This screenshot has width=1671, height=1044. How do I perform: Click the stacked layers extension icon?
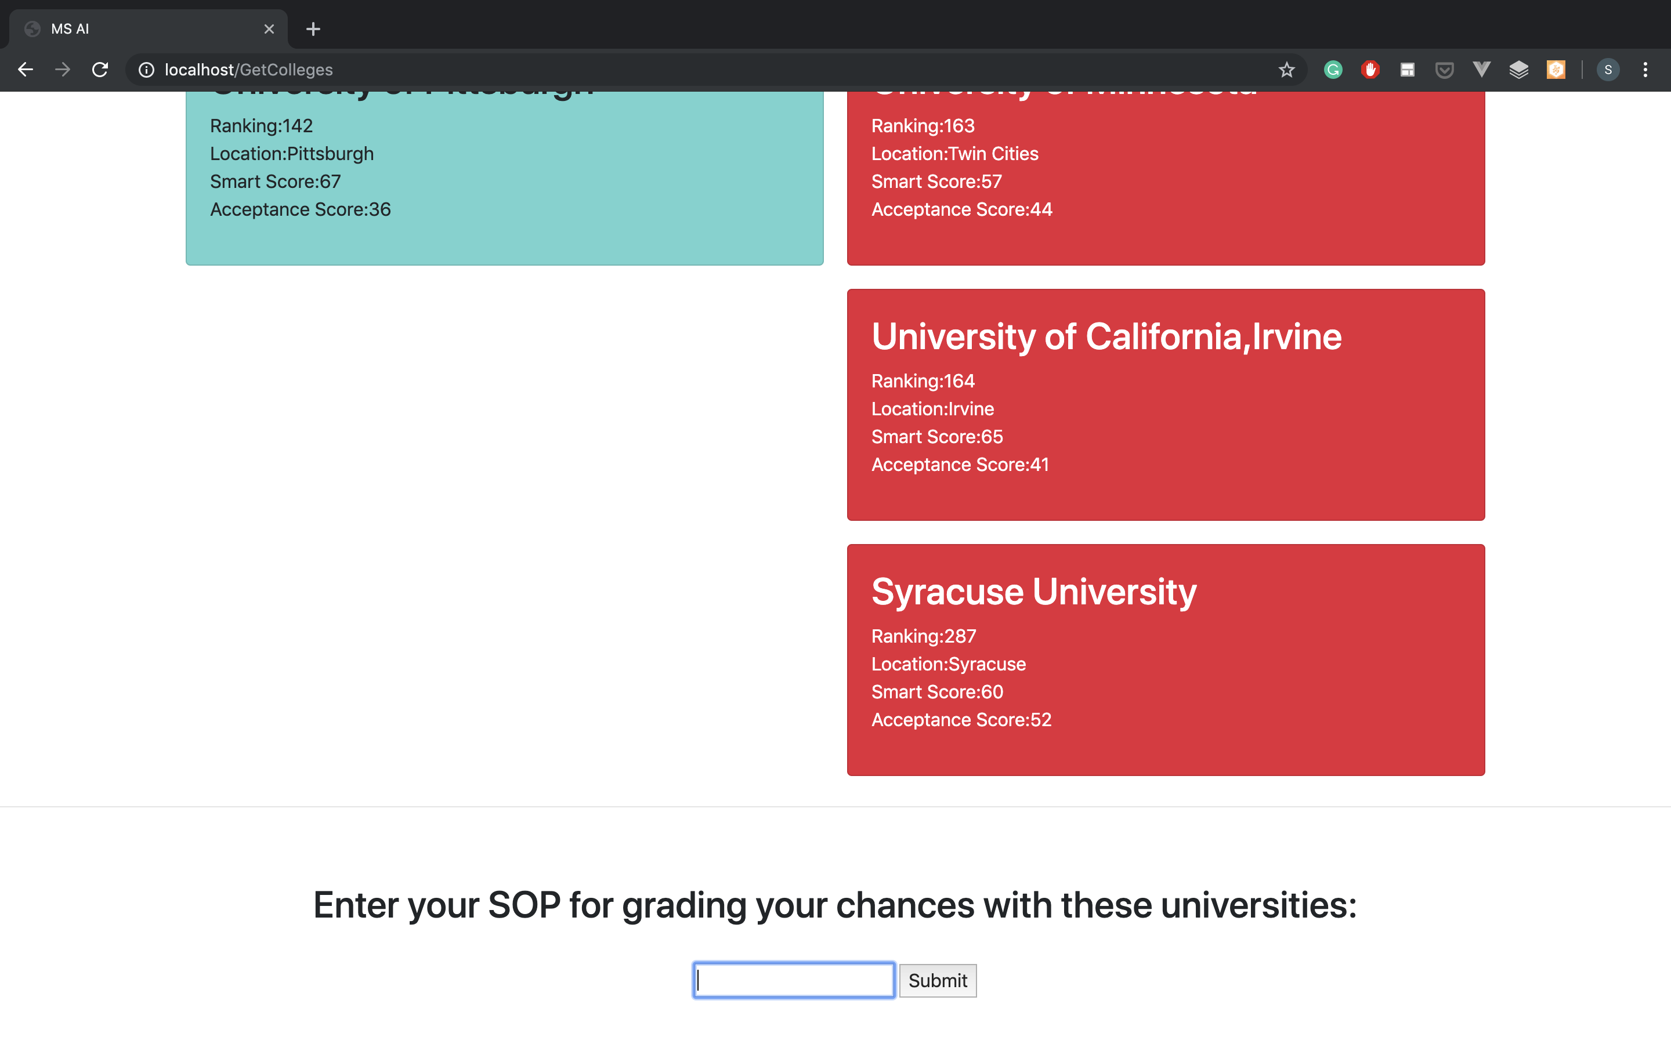pos(1518,70)
